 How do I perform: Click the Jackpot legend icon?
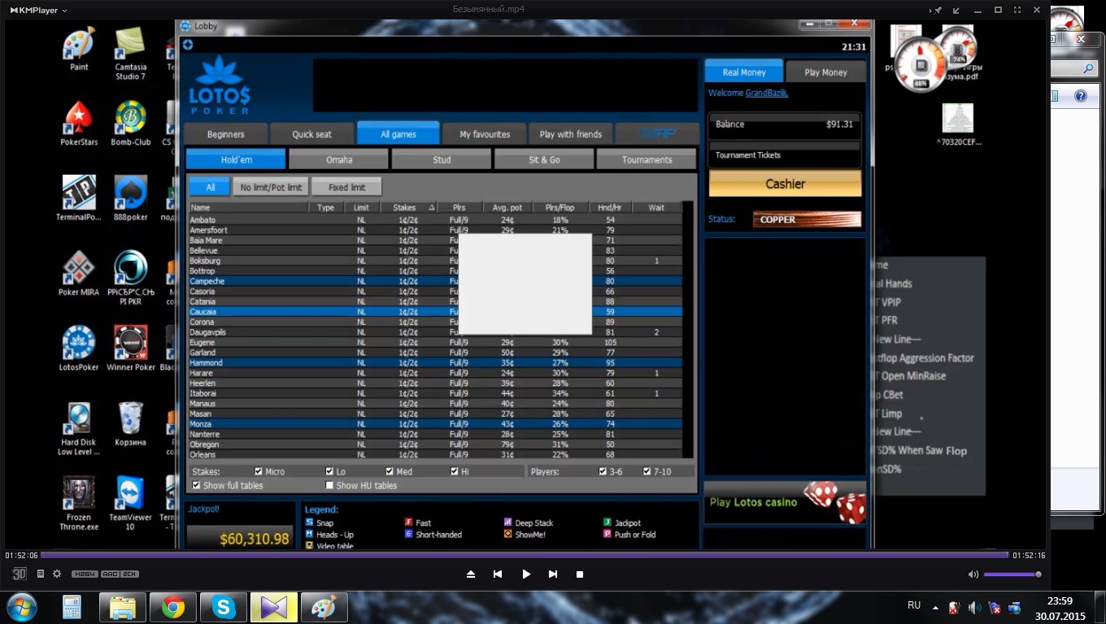[x=607, y=522]
